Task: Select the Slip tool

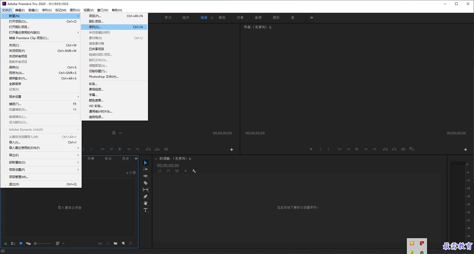Action: (x=146, y=190)
